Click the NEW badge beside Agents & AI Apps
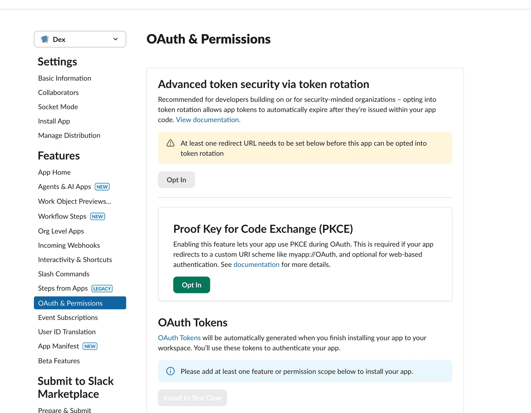 click(102, 187)
